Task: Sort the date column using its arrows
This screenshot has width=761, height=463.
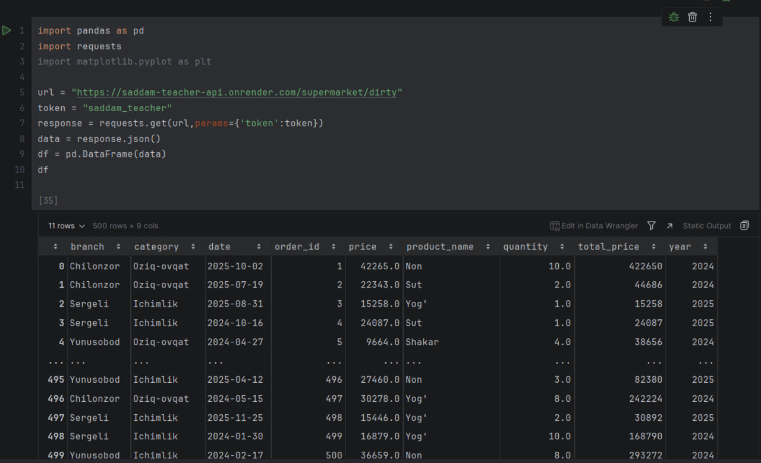Action: pyautogui.click(x=259, y=247)
